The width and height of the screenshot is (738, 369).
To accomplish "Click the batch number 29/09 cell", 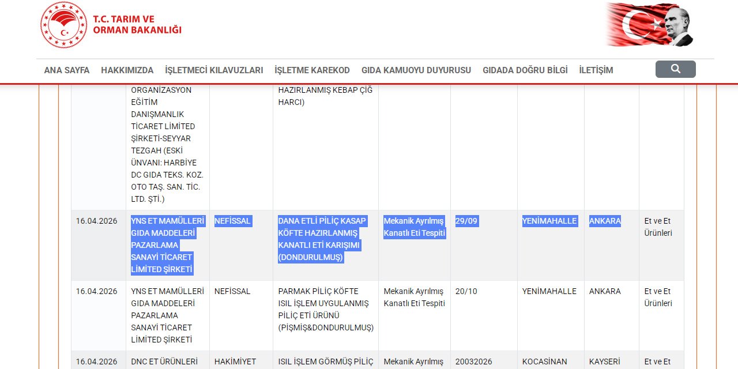I will point(466,221).
